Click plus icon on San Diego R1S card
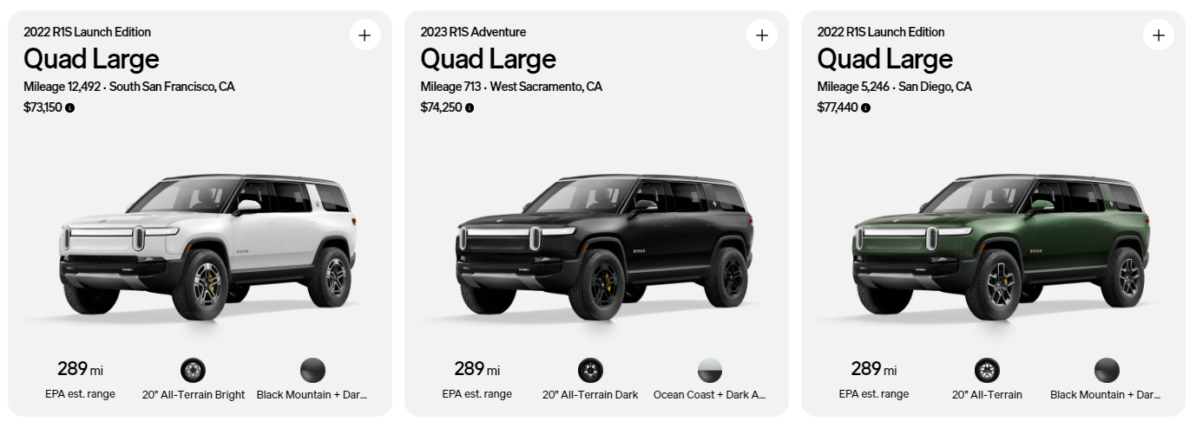This screenshot has height=421, width=1196. pos(1158,36)
